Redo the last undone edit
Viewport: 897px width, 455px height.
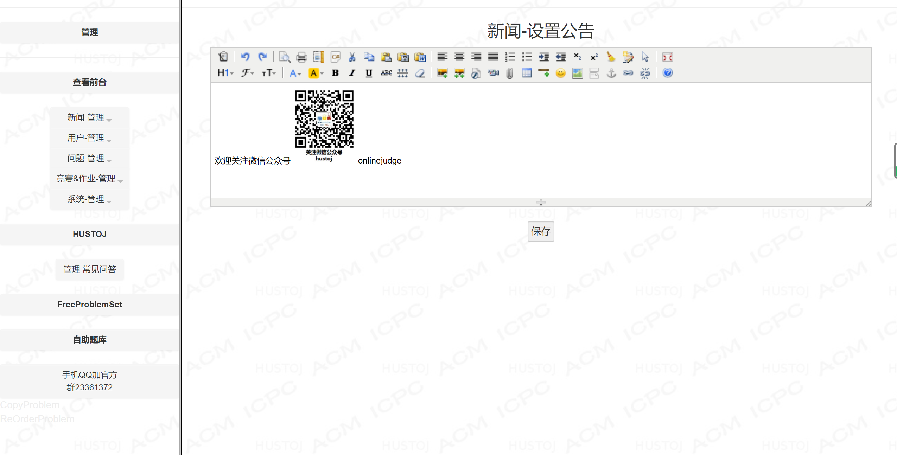click(262, 57)
